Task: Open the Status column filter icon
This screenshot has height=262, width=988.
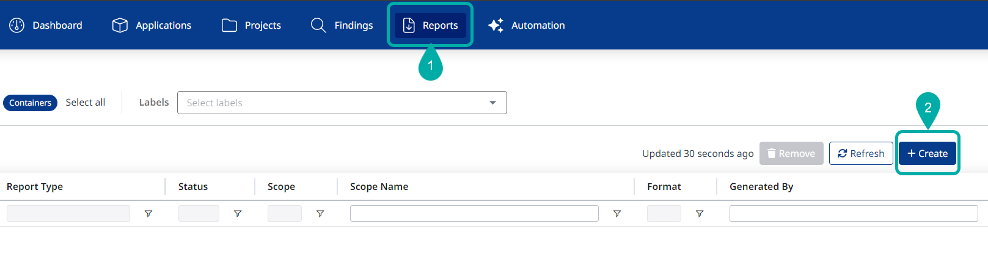Action: click(x=238, y=214)
